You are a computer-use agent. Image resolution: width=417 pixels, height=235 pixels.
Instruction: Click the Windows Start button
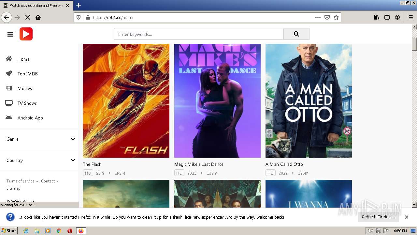click(9, 231)
